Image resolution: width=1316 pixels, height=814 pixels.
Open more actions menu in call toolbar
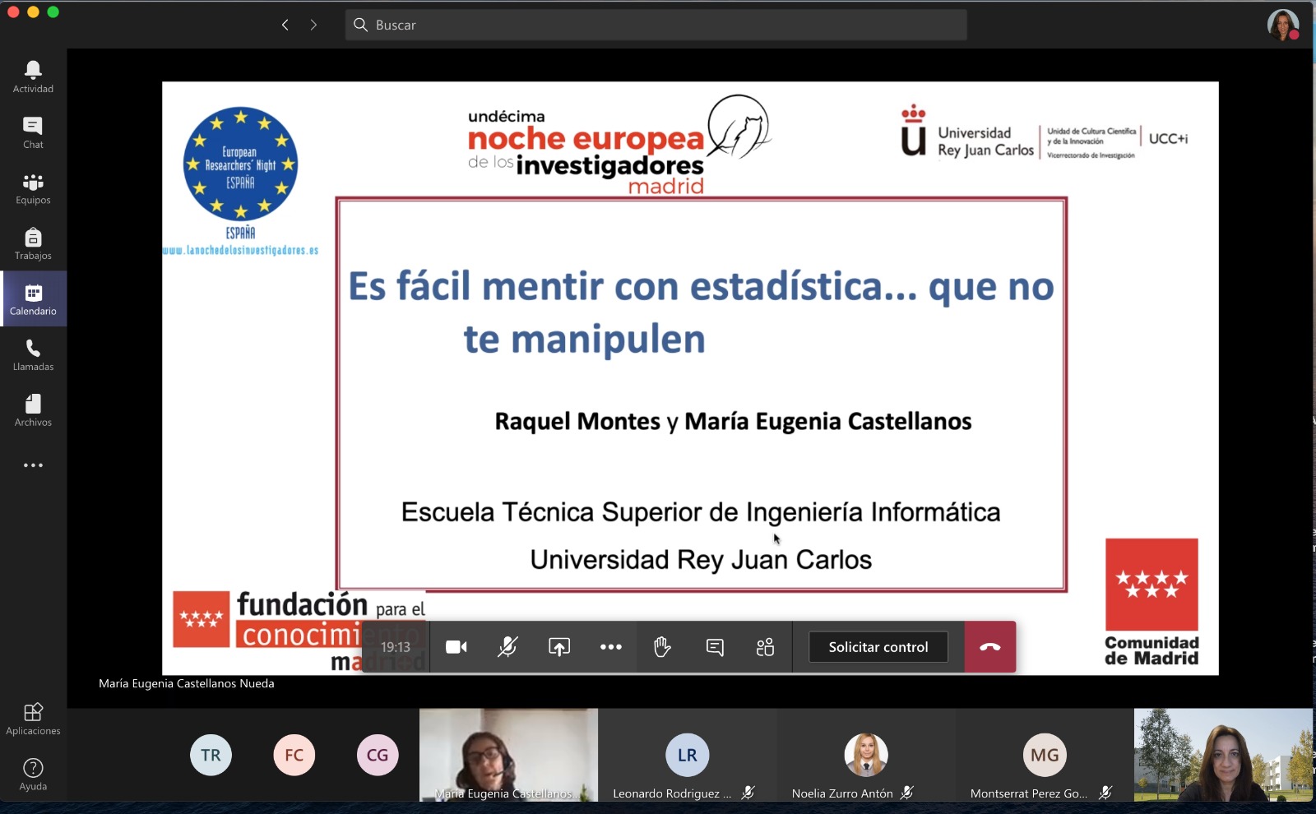[x=611, y=647]
